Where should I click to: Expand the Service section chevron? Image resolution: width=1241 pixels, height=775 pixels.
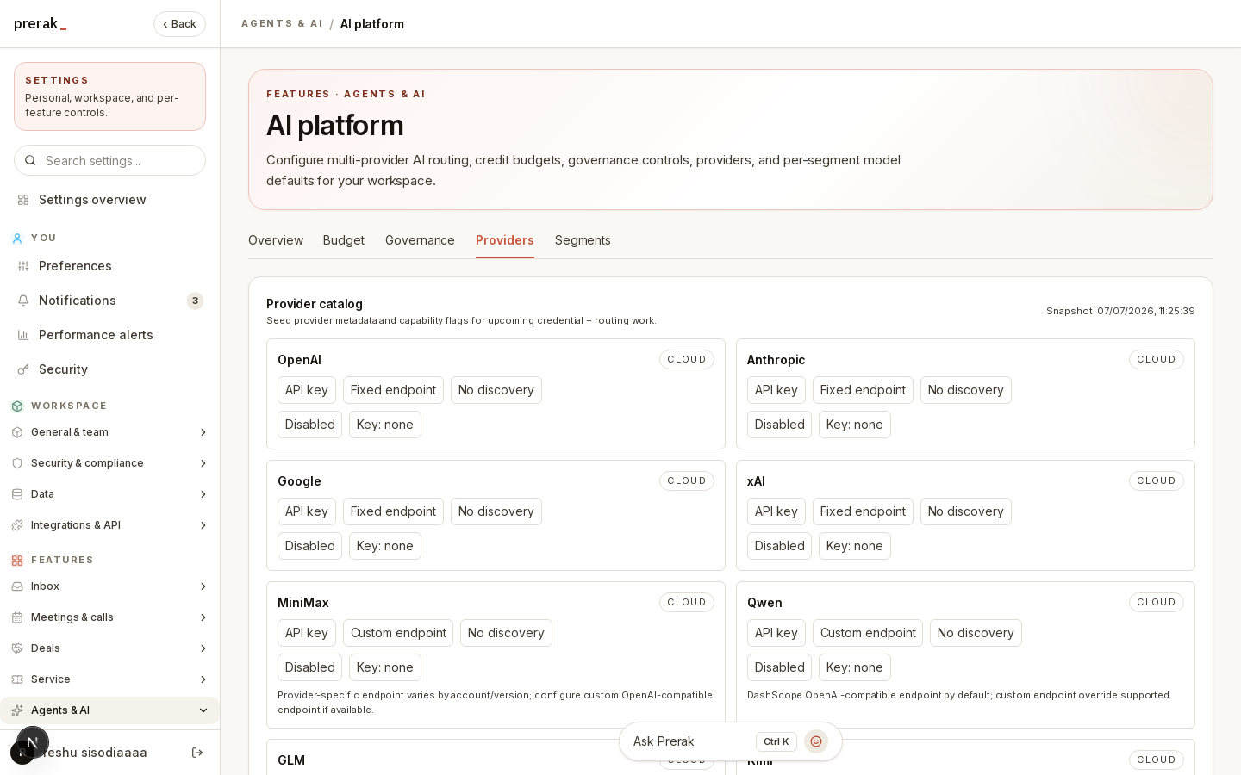pyautogui.click(x=203, y=679)
